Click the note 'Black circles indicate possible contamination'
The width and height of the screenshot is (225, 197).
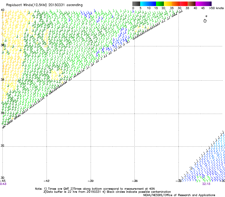tap(139, 192)
